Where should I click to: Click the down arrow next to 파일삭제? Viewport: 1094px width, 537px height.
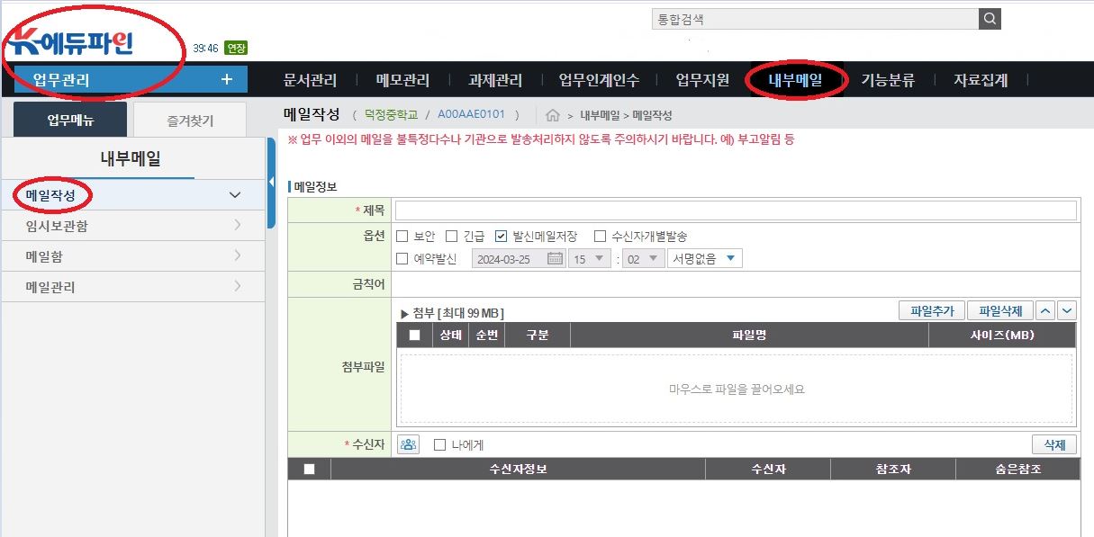[x=1066, y=309]
